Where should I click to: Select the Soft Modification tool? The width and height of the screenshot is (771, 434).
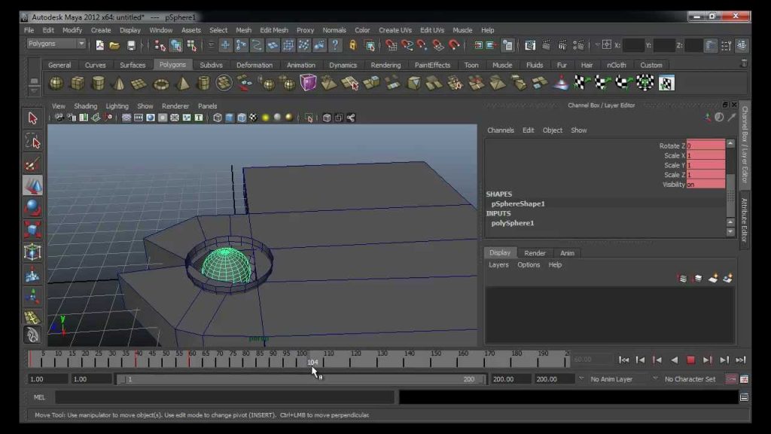click(x=32, y=274)
